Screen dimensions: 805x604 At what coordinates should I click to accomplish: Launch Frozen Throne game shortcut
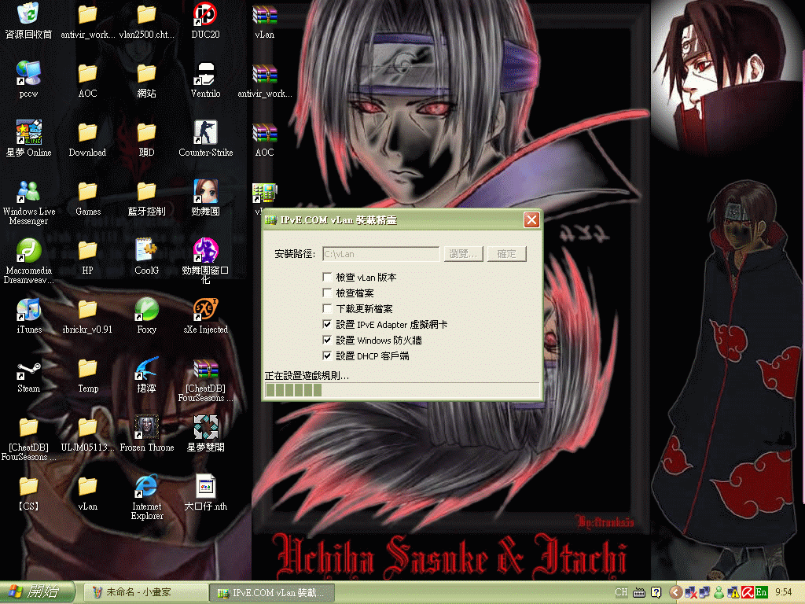coord(146,429)
